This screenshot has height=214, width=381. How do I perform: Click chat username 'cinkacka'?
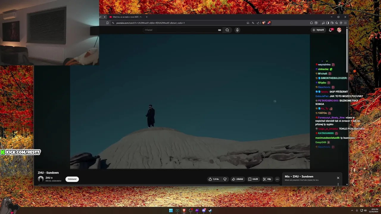(323, 69)
